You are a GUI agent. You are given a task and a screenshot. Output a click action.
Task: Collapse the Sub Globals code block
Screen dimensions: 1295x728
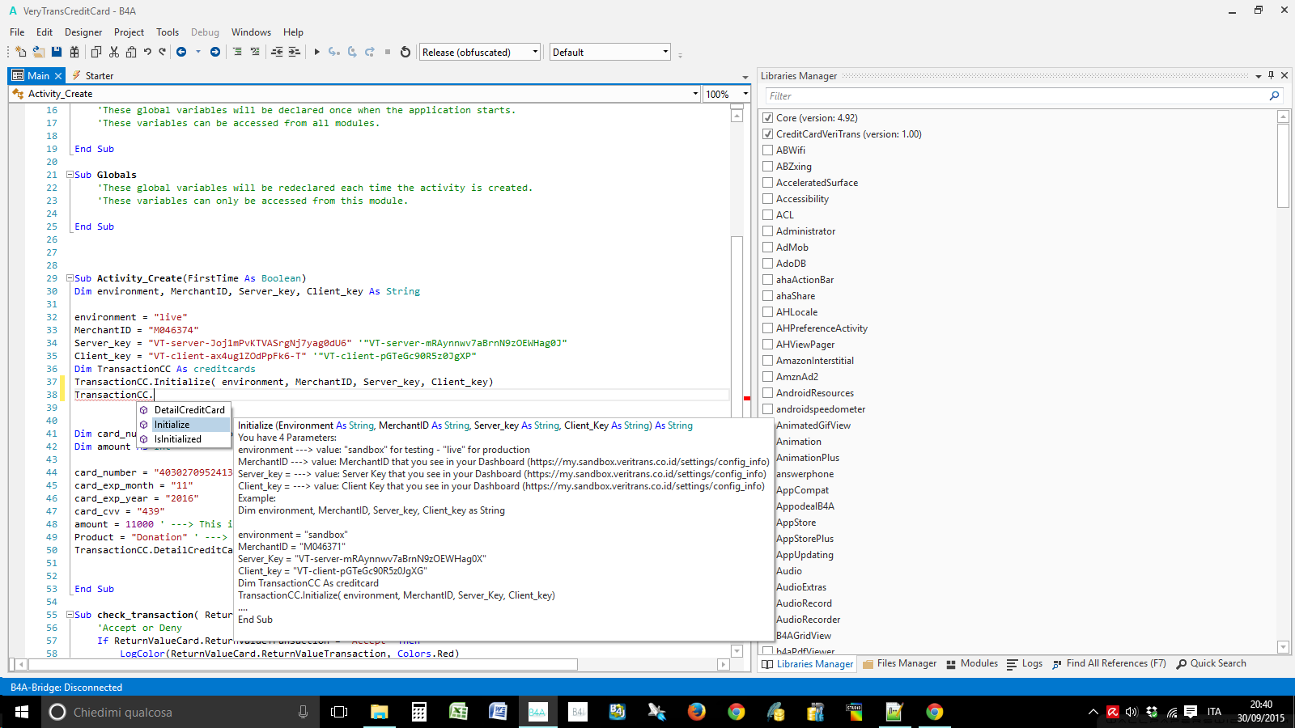[70, 175]
